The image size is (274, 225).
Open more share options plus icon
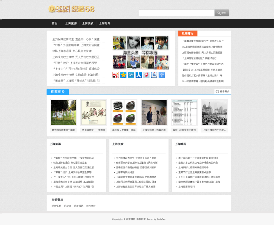[x=162, y=75]
